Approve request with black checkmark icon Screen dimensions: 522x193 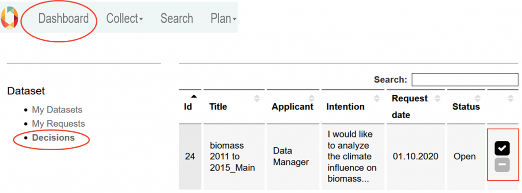click(502, 148)
